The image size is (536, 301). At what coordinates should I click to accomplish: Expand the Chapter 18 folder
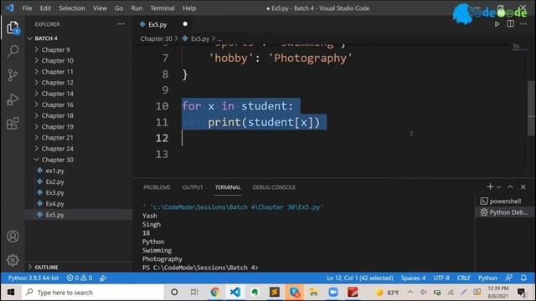tap(57, 115)
